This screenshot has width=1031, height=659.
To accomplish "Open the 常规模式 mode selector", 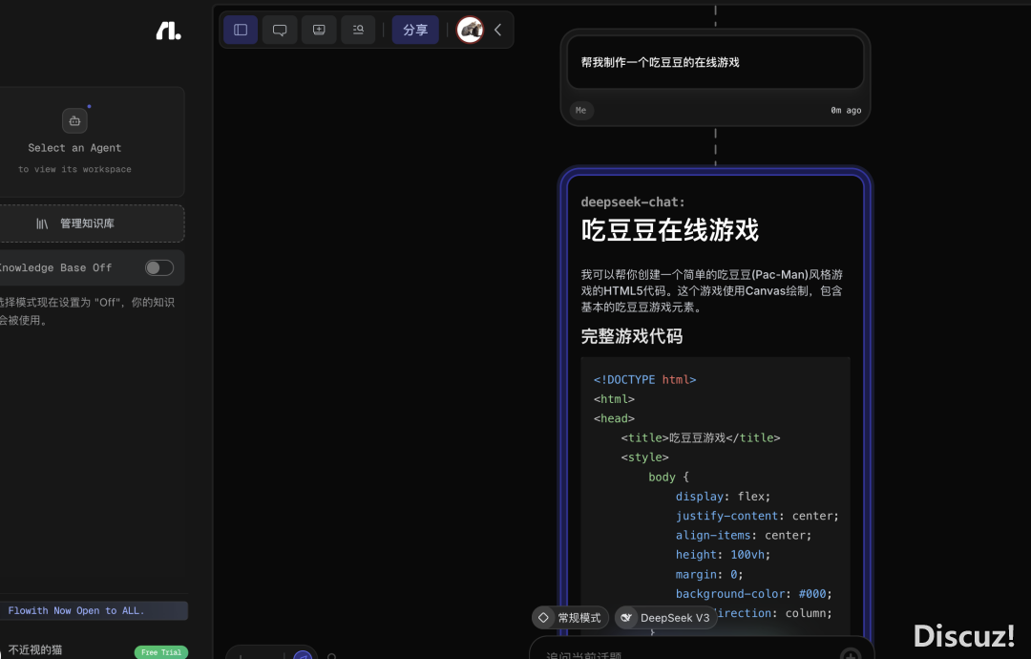I will pos(570,618).
